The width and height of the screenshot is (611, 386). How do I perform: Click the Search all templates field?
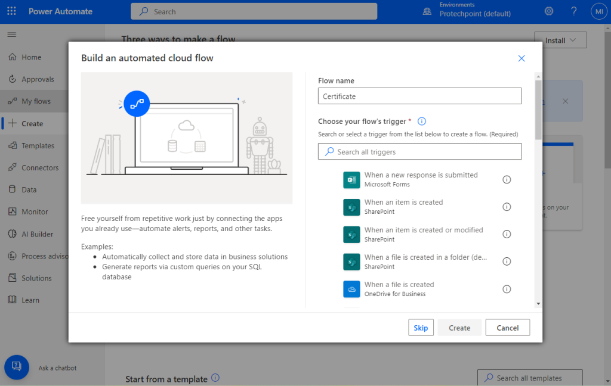(x=530, y=378)
